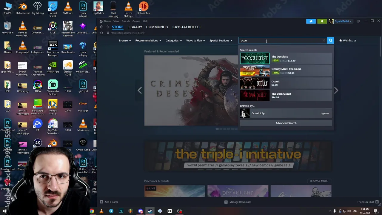
Task: Show next featured game with right arrow
Action: pyautogui.click(x=336, y=90)
